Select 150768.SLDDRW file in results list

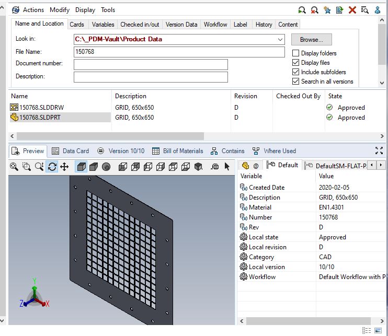[x=41, y=108]
